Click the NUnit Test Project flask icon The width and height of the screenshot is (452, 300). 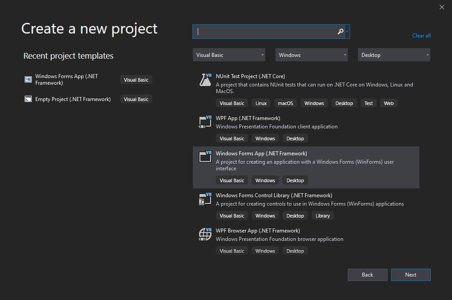[x=205, y=79]
